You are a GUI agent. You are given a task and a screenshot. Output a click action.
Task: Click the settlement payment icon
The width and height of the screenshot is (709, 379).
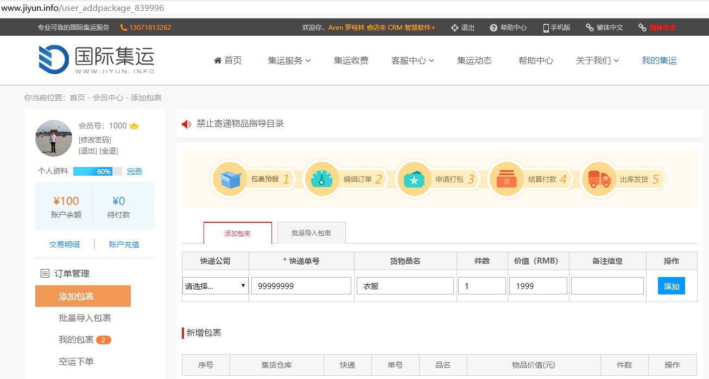click(x=507, y=179)
